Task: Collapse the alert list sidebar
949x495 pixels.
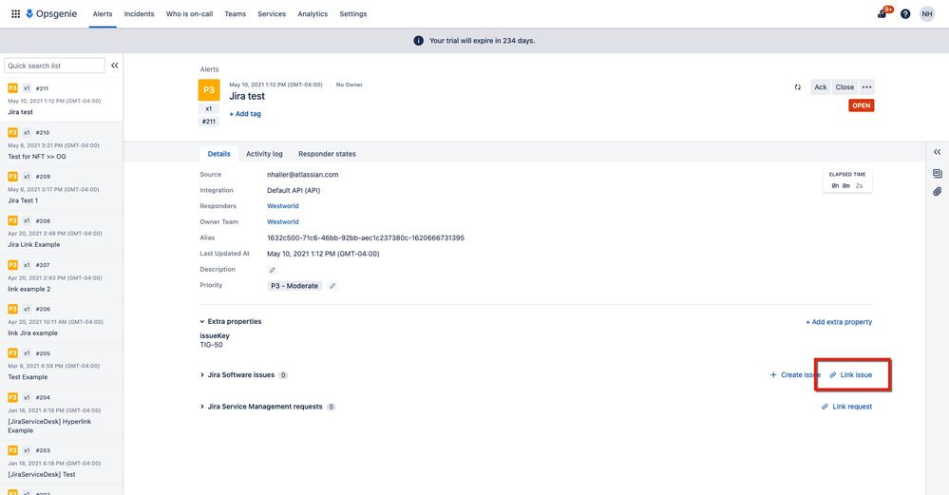Action: [114, 66]
